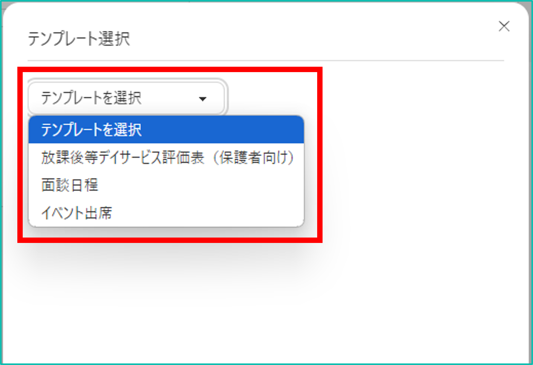
Task: Choose the interview schedule 面談日程 entry
Action: pyautogui.click(x=70, y=185)
